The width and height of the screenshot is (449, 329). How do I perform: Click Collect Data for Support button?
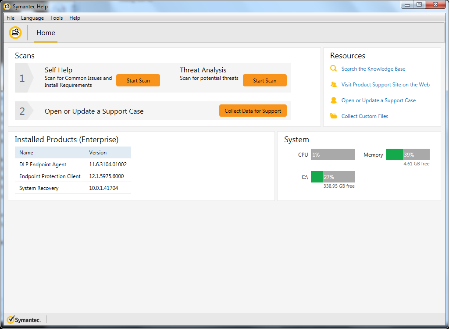click(253, 111)
